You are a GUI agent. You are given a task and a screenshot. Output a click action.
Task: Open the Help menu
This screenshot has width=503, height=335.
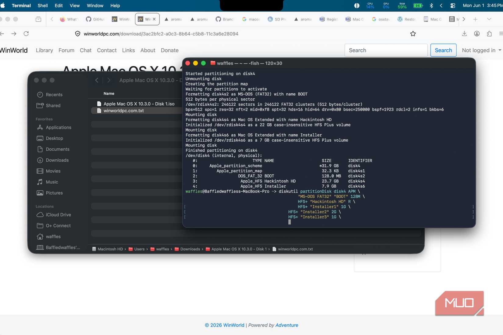click(115, 5)
